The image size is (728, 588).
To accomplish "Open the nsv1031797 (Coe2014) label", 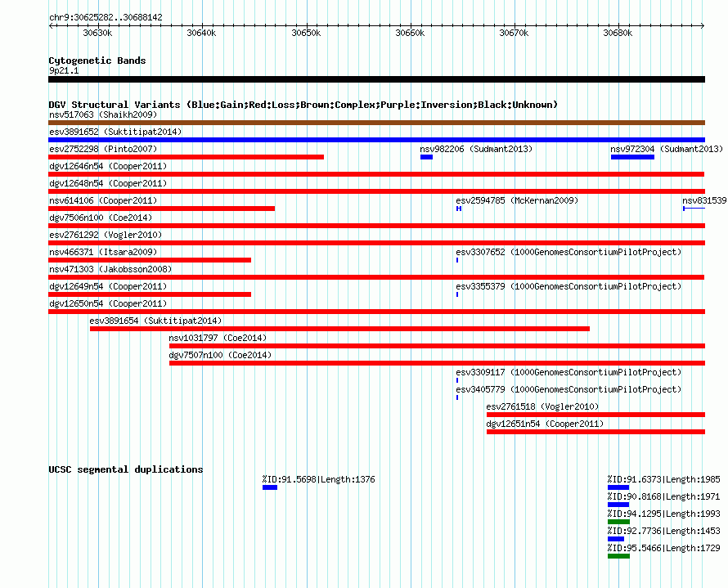I will [218, 338].
